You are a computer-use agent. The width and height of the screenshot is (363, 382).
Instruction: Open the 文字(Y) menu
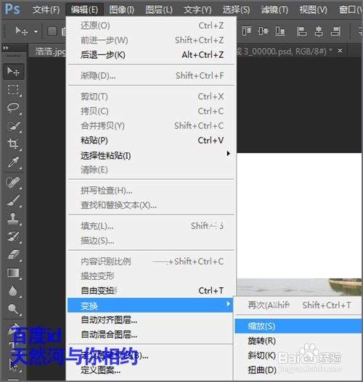point(197,9)
